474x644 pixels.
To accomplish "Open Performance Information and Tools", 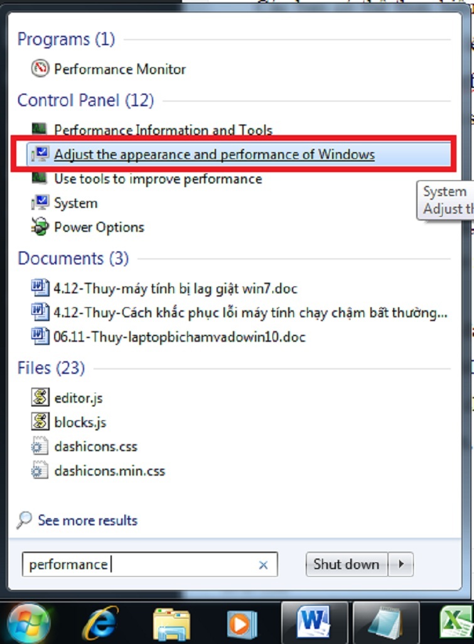I will [x=152, y=130].
